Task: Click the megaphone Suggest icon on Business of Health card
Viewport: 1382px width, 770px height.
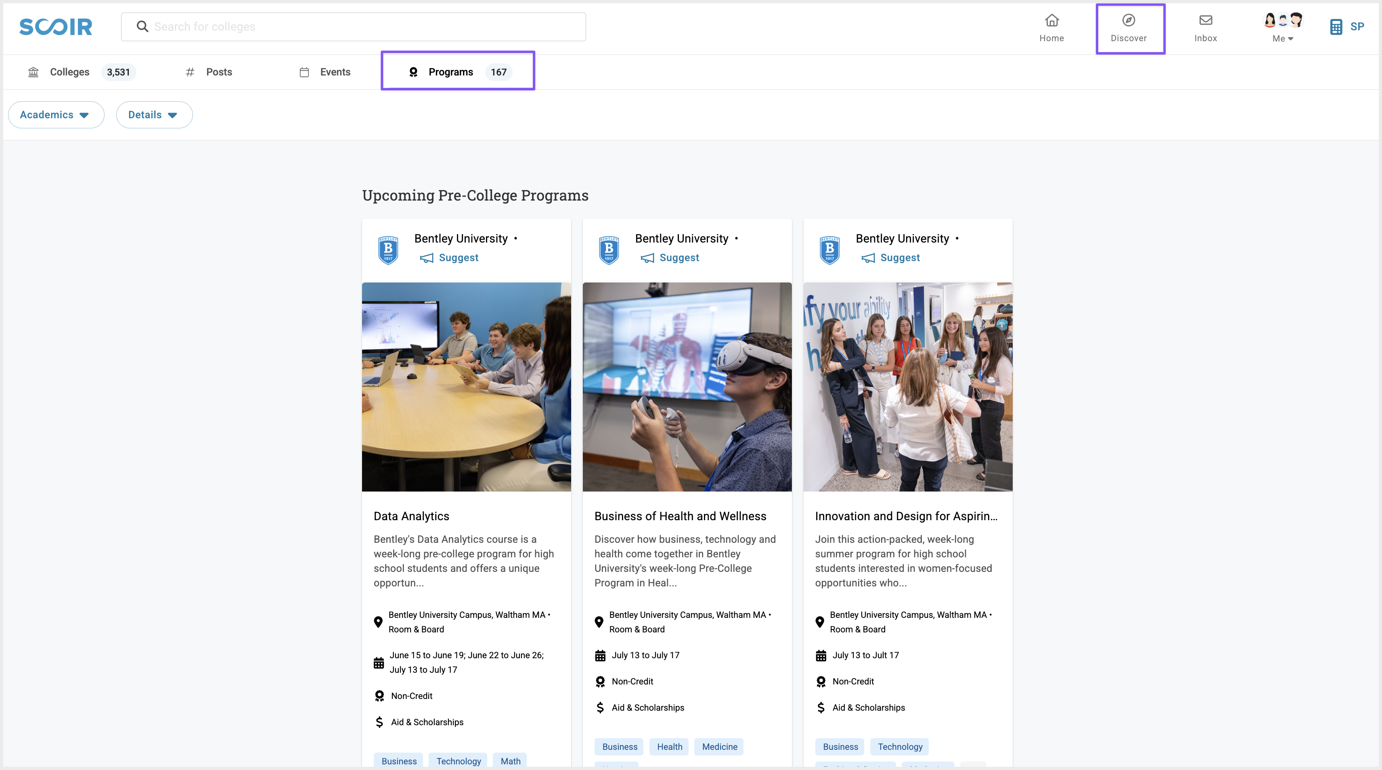Action: click(647, 258)
